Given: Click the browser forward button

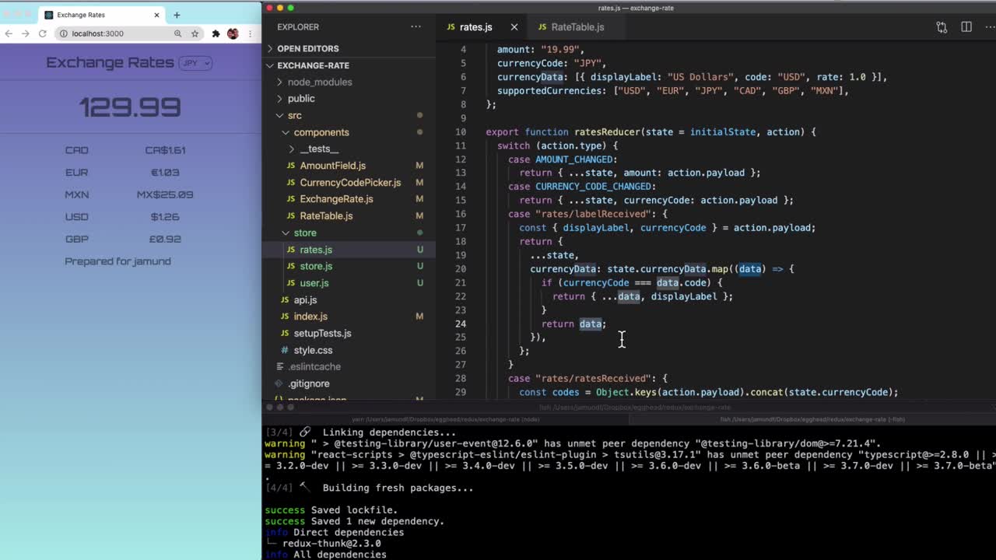Looking at the screenshot, I should pos(25,33).
